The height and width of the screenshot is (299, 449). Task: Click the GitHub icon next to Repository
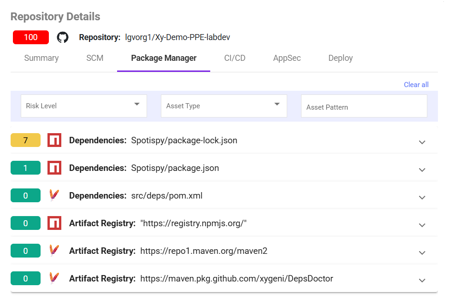62,37
